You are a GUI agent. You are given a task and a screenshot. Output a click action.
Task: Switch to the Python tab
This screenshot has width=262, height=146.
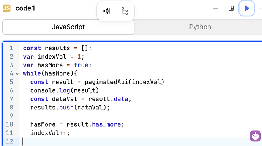point(200,27)
